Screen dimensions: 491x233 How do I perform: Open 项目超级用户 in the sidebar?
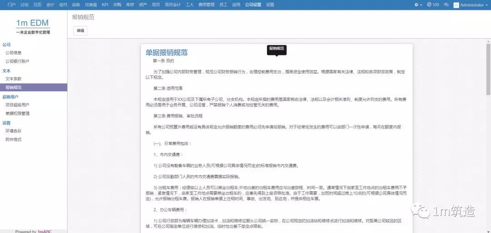[17, 105]
